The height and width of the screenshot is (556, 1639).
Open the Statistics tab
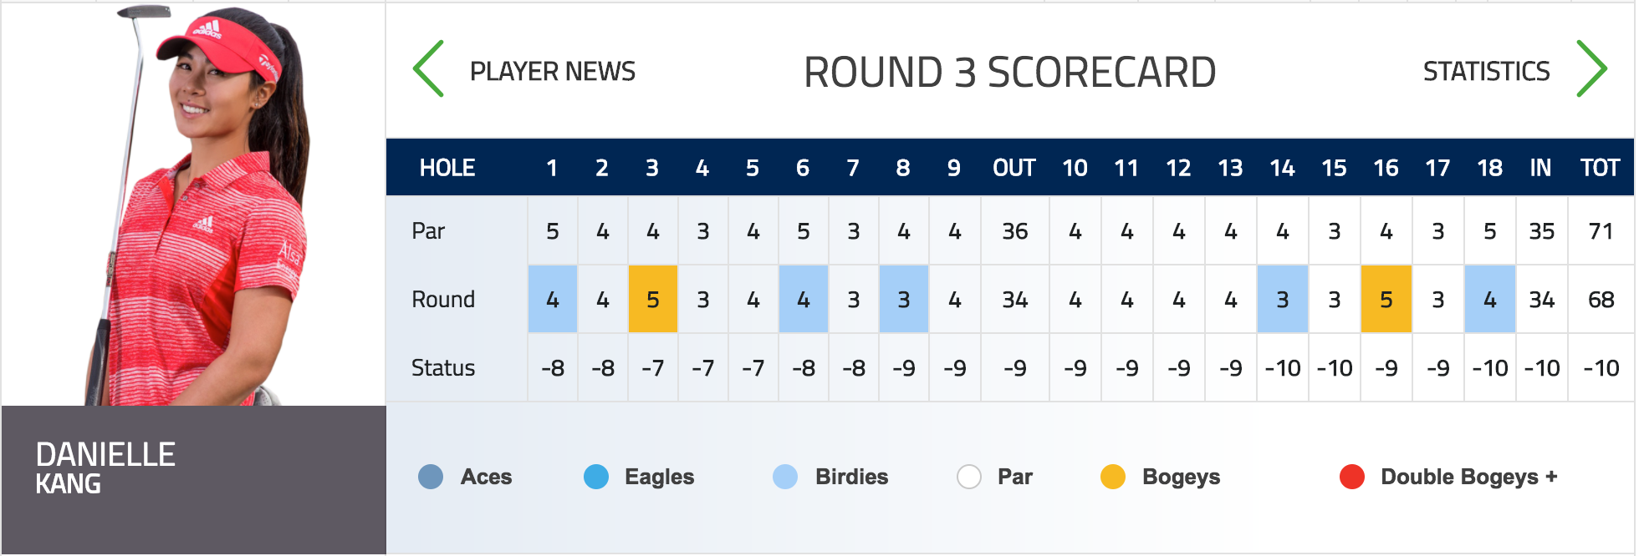tap(1486, 72)
